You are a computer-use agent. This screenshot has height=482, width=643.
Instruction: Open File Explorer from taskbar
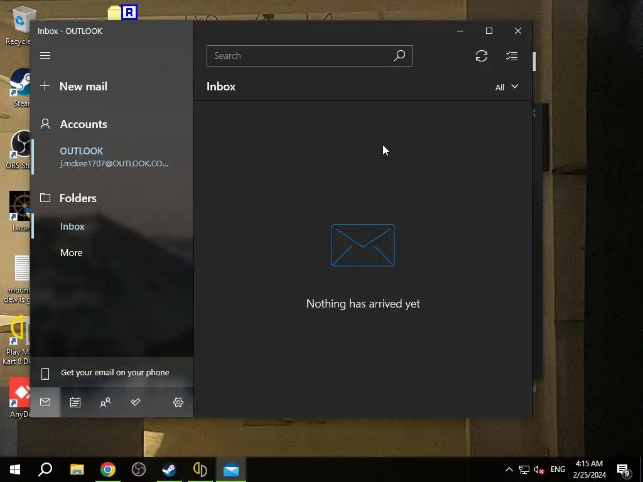click(x=77, y=469)
